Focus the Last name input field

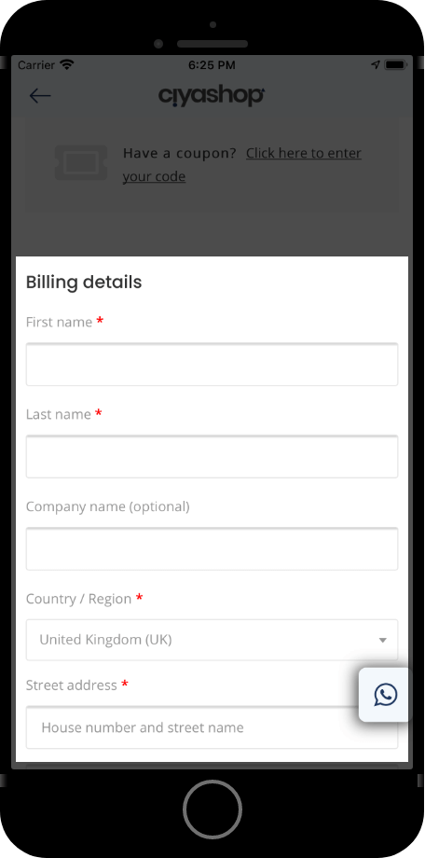click(x=212, y=456)
